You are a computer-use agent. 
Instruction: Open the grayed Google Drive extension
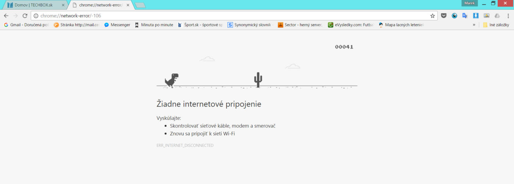click(497, 16)
